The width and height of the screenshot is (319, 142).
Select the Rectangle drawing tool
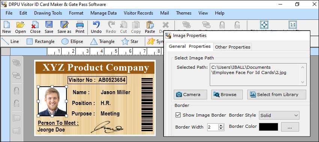(41, 41)
